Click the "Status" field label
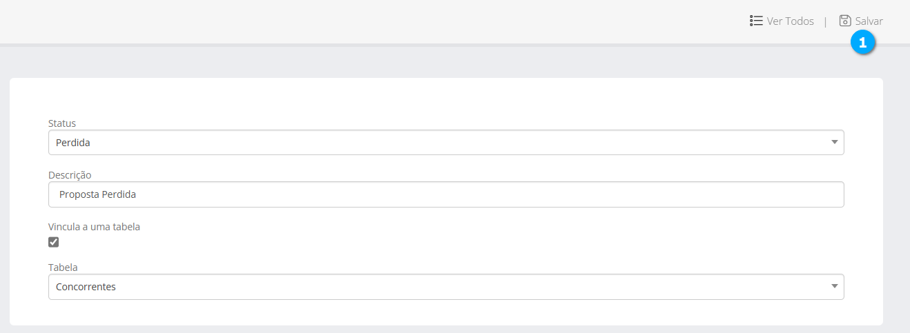Image resolution: width=910 pixels, height=333 pixels. coord(62,123)
